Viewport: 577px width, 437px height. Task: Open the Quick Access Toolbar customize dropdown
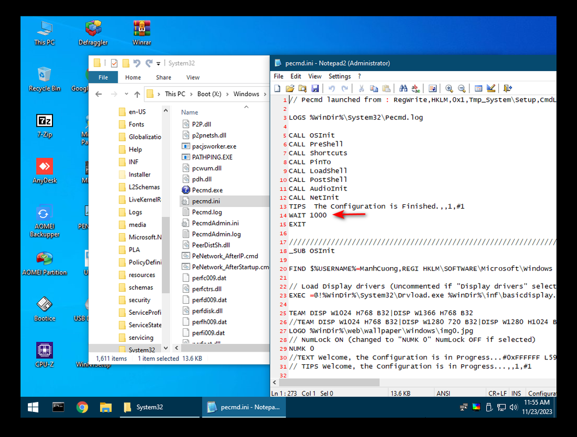pos(158,63)
